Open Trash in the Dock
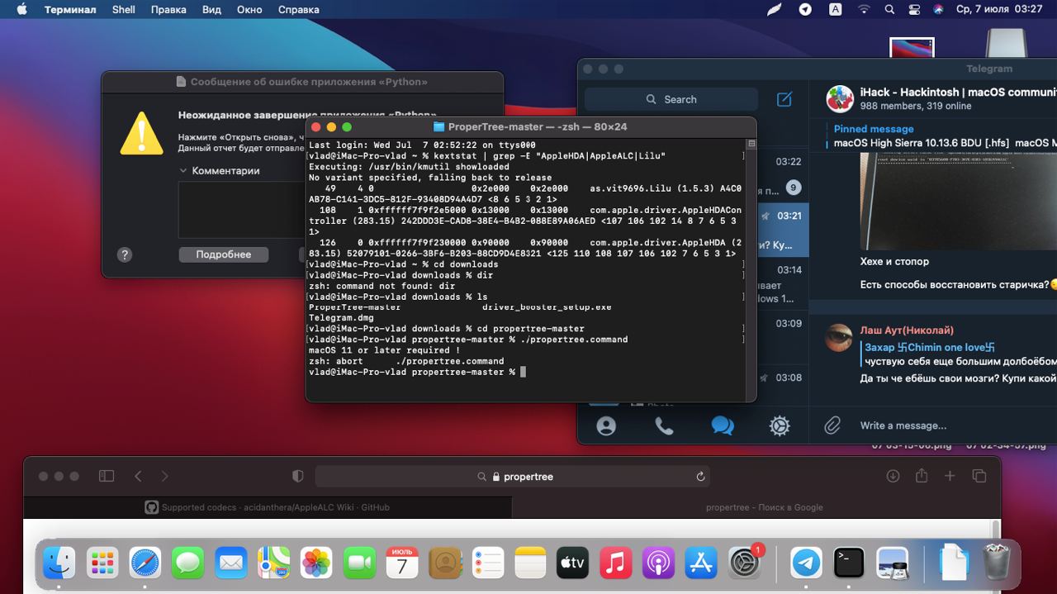This screenshot has width=1057, height=594. point(998,562)
